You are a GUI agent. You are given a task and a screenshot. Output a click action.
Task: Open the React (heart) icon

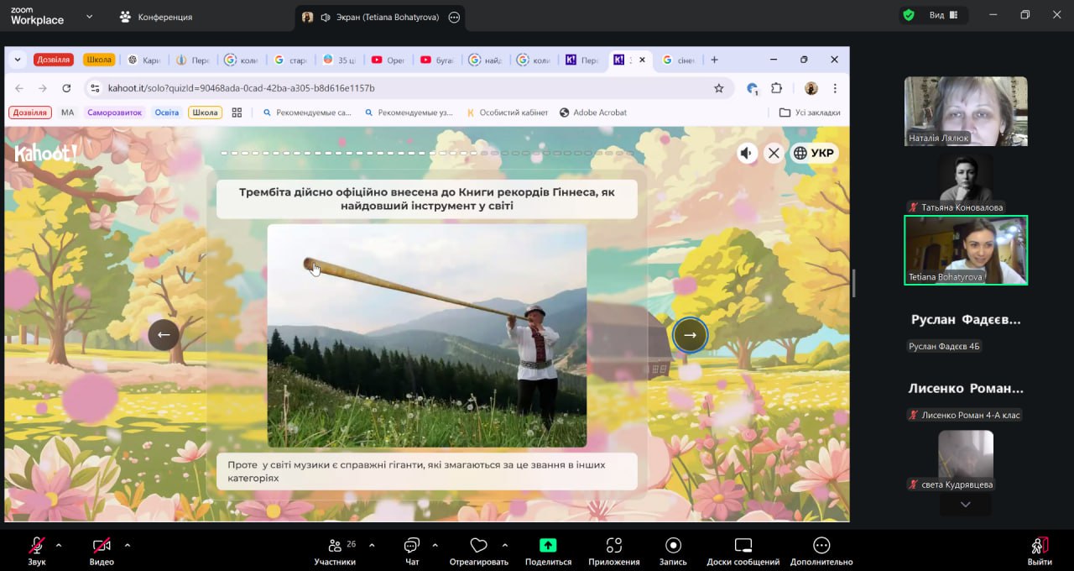tap(478, 545)
